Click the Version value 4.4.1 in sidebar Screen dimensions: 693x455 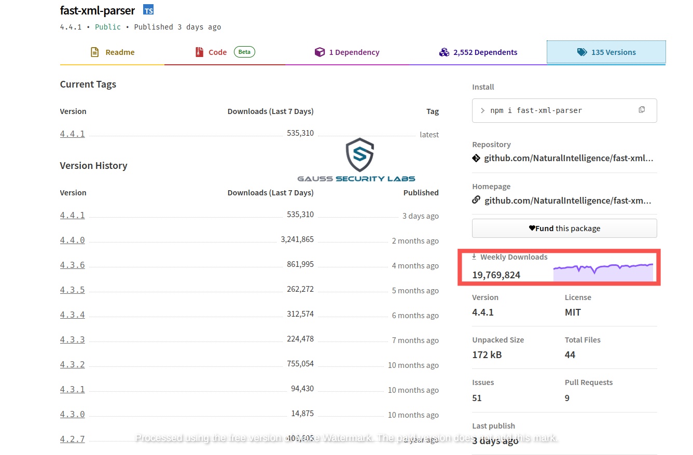pyautogui.click(x=482, y=312)
